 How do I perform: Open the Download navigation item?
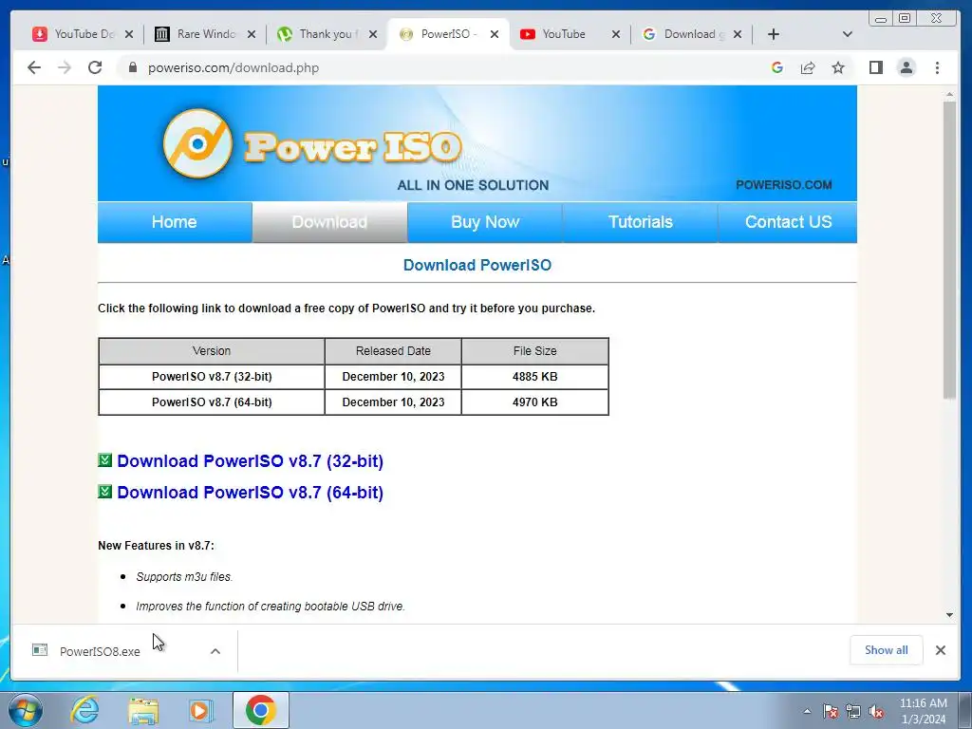point(329,222)
